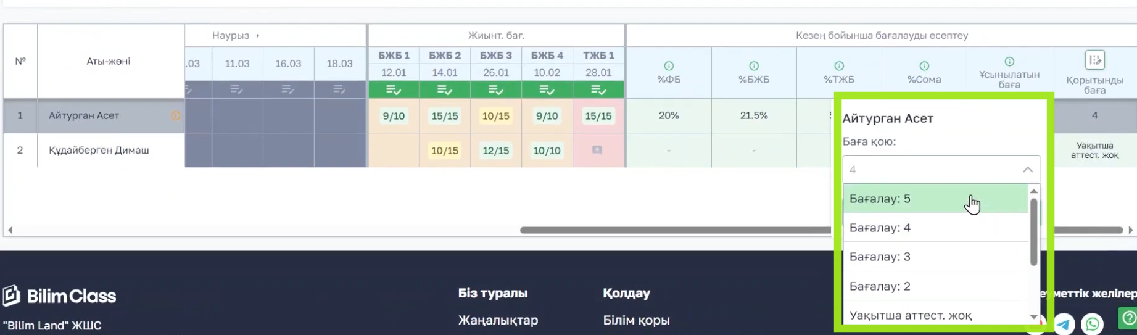This screenshot has width=1137, height=335.
Task: Click the 11.03 lesson edit icon
Action: coord(237,90)
